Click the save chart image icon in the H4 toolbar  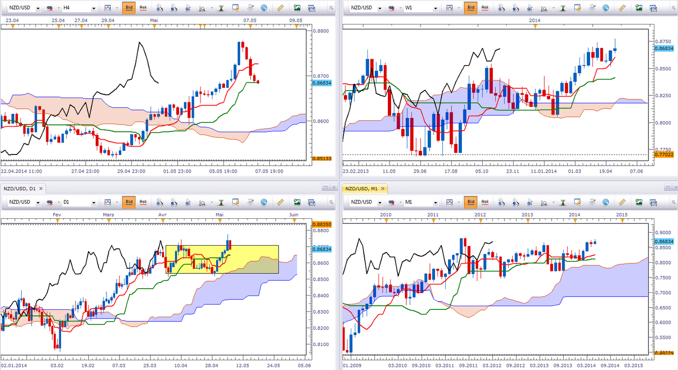pos(297,8)
